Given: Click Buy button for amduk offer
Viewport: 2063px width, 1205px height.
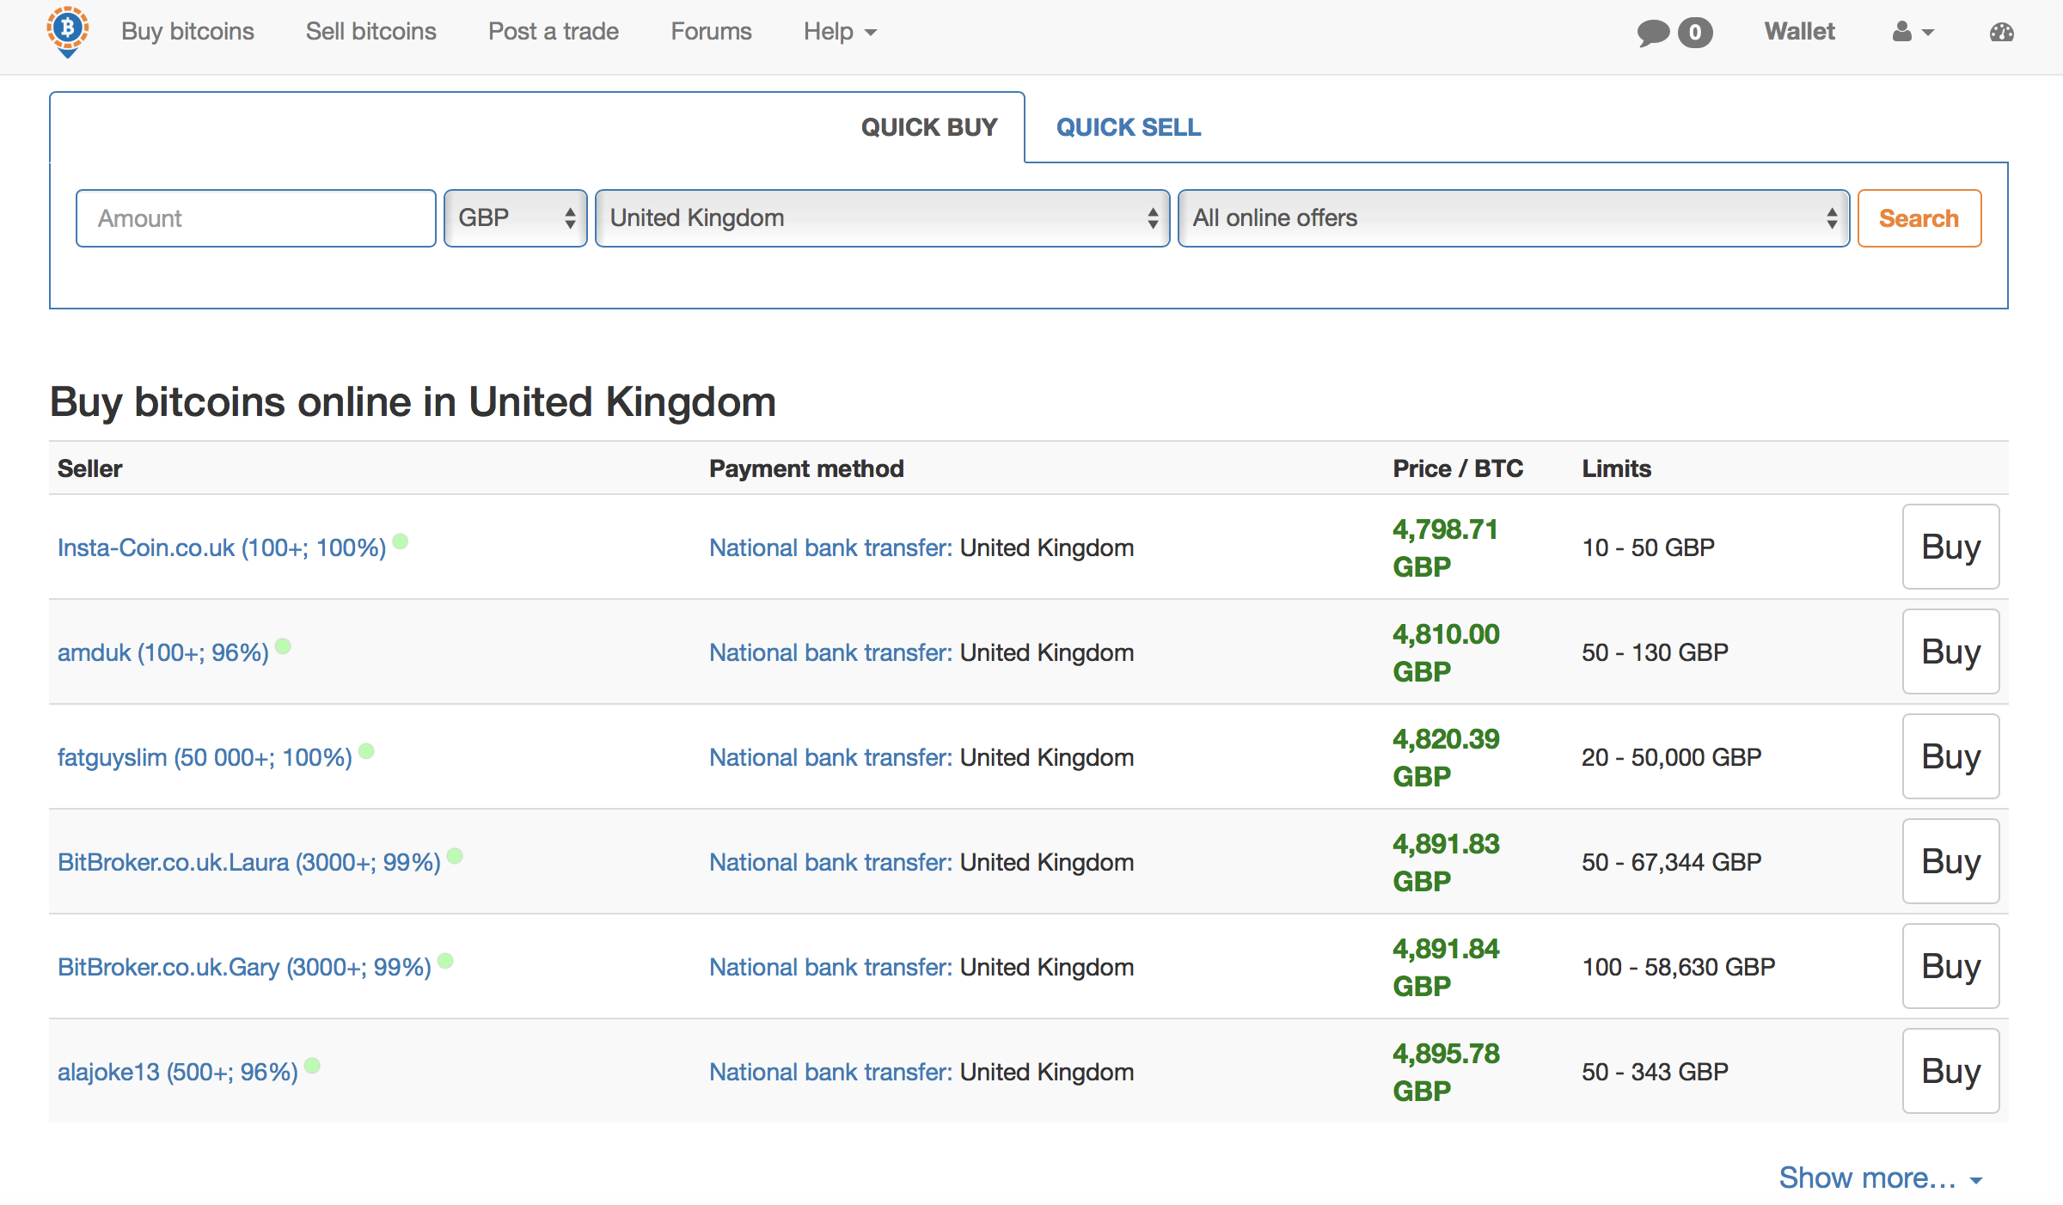Looking at the screenshot, I should click(1950, 651).
